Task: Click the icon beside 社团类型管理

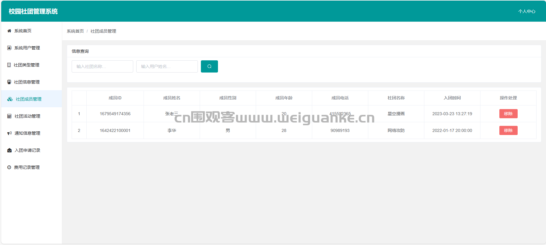Action: (x=9, y=65)
